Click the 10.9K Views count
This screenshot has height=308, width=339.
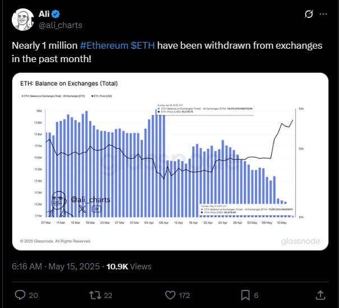[129, 267]
